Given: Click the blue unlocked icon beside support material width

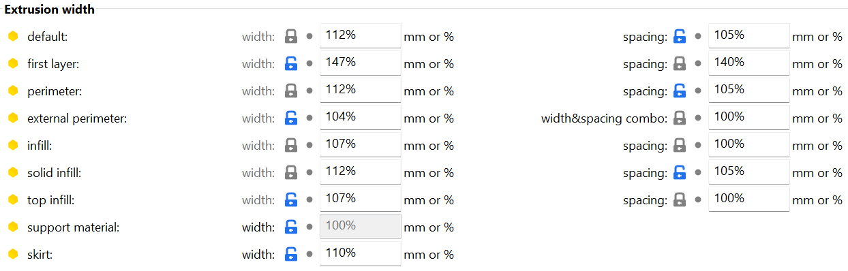Looking at the screenshot, I should (291, 227).
